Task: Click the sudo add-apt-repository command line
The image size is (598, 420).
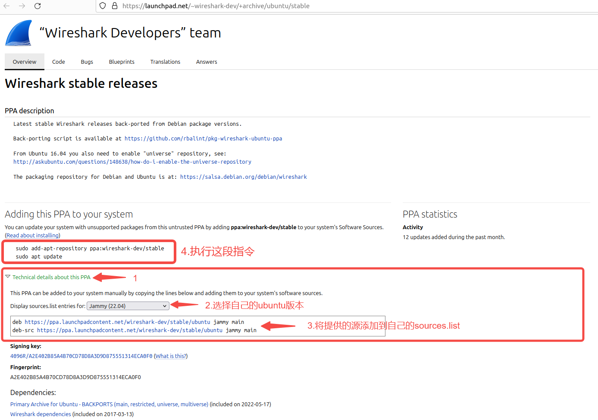Action: (90, 249)
